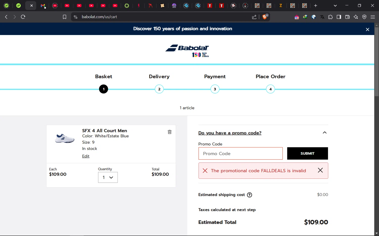
Task: Open the Edit link for SFX 4 shoe
Action: (86, 156)
